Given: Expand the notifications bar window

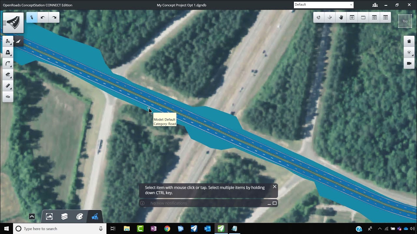Looking at the screenshot, I should (275, 203).
